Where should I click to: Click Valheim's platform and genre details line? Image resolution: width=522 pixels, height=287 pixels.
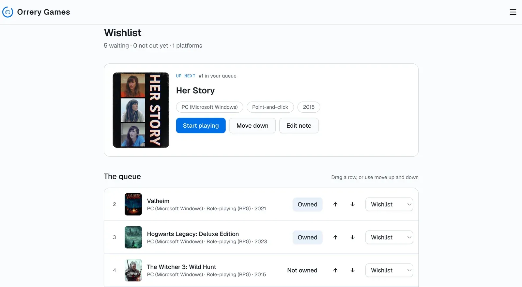pyautogui.click(x=207, y=209)
